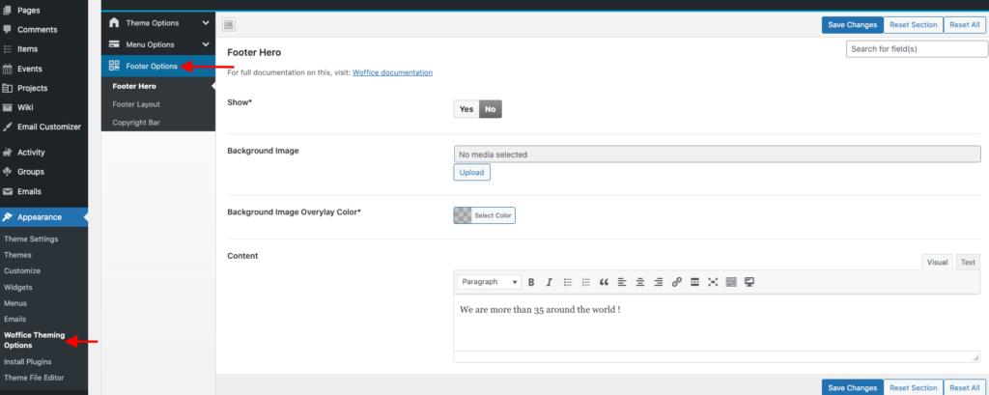989x395 pixels.
Task: Insert a numbered list in the editor
Action: point(585,282)
